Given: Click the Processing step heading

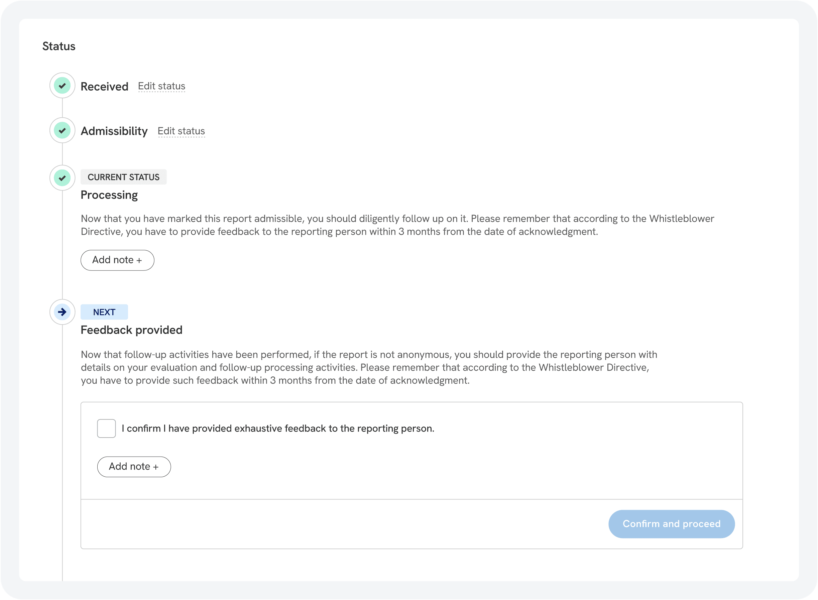Looking at the screenshot, I should tap(109, 195).
